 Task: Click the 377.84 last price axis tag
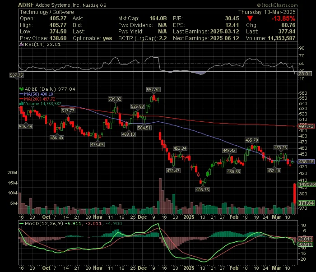click(306, 203)
